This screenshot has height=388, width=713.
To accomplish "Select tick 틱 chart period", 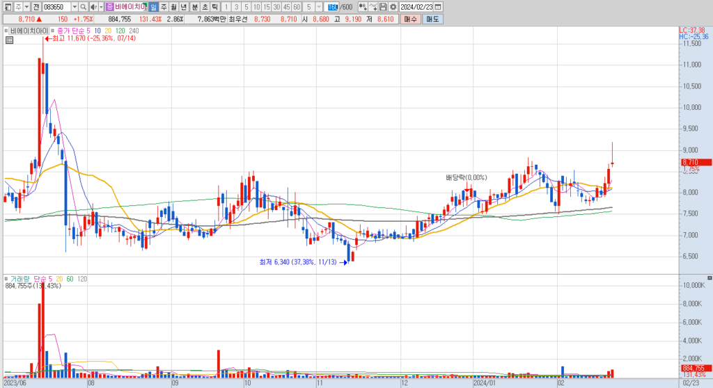I will pos(214,7).
